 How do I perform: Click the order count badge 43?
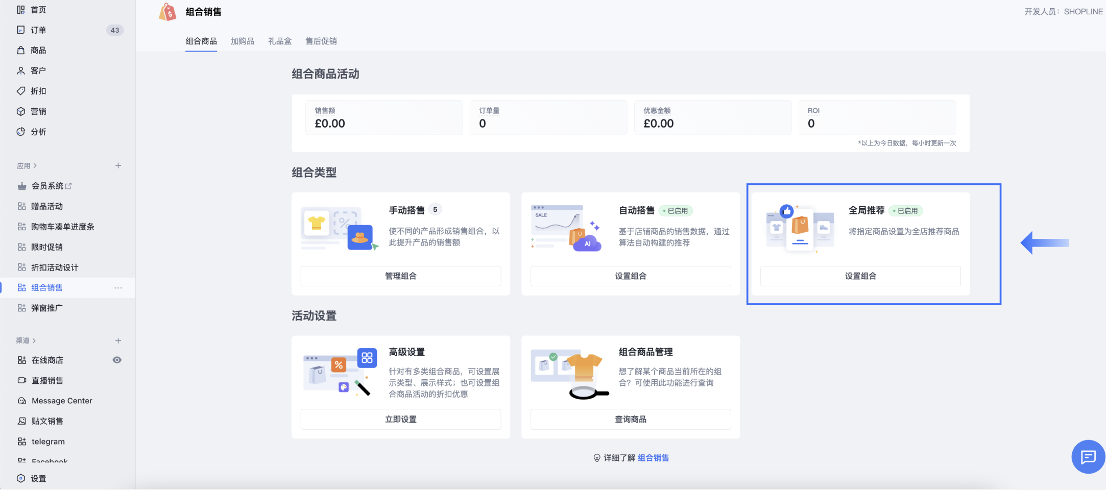point(115,30)
